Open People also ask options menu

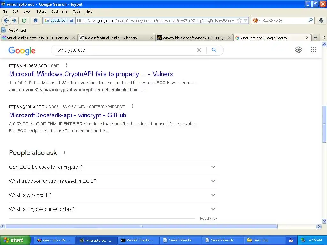pyautogui.click(x=64, y=152)
